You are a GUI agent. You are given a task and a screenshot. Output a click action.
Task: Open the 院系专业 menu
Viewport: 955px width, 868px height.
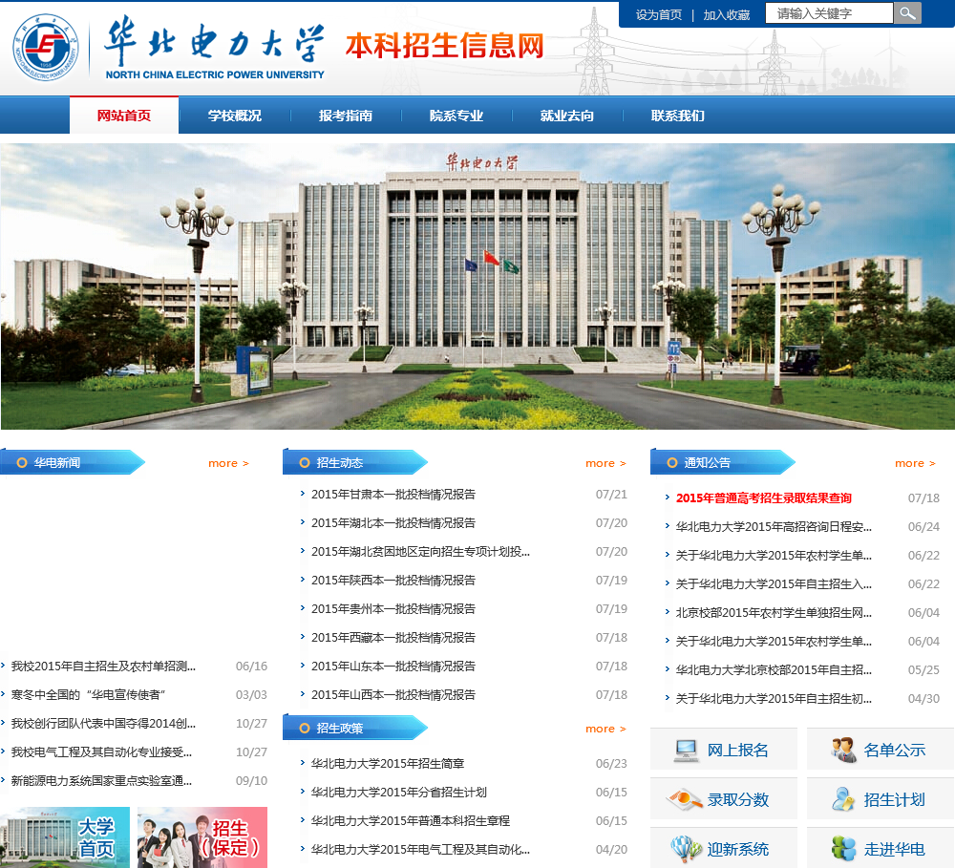point(456,116)
